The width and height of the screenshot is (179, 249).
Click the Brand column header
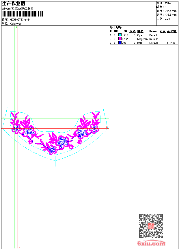(x=153, y=31)
